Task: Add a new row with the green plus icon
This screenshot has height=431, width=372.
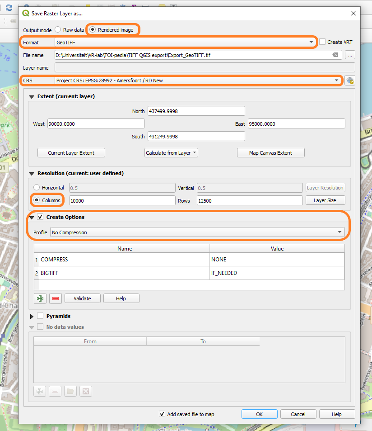Action: coord(40,298)
